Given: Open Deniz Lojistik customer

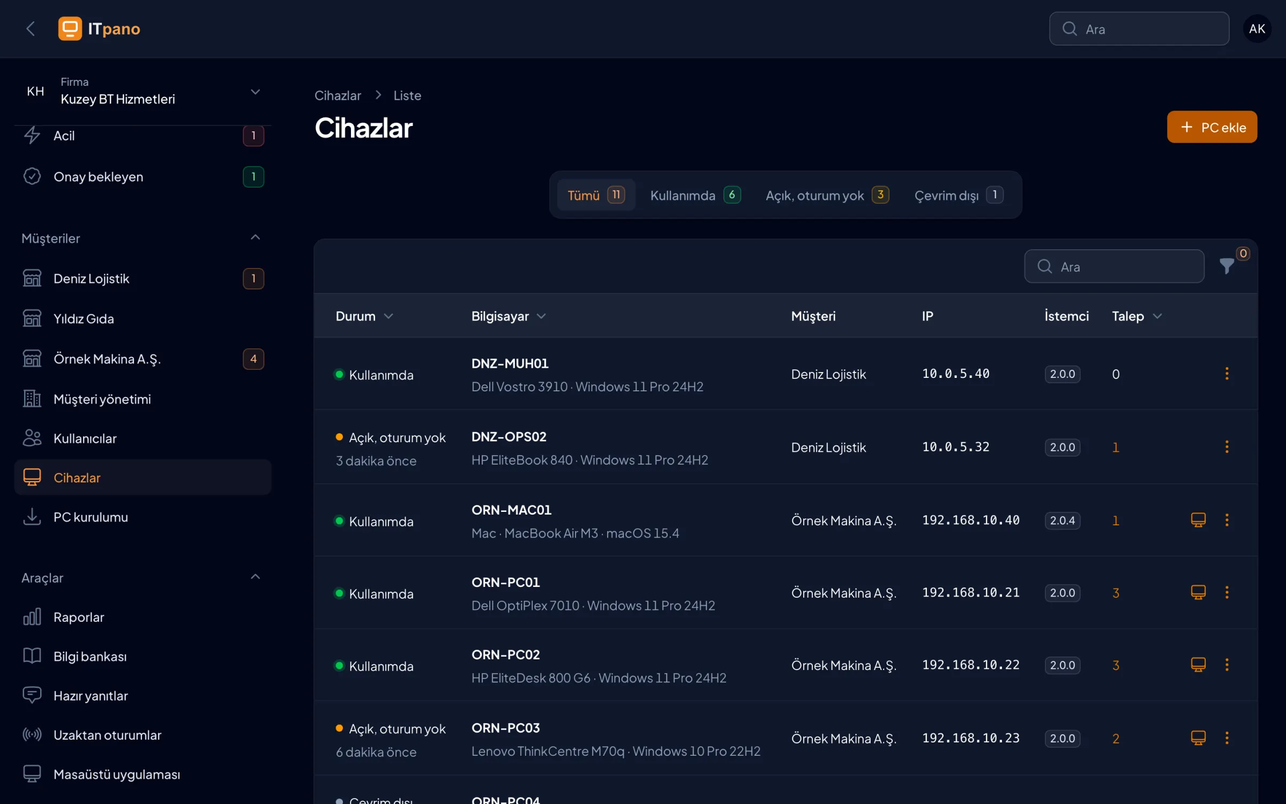Looking at the screenshot, I should click(x=143, y=279).
